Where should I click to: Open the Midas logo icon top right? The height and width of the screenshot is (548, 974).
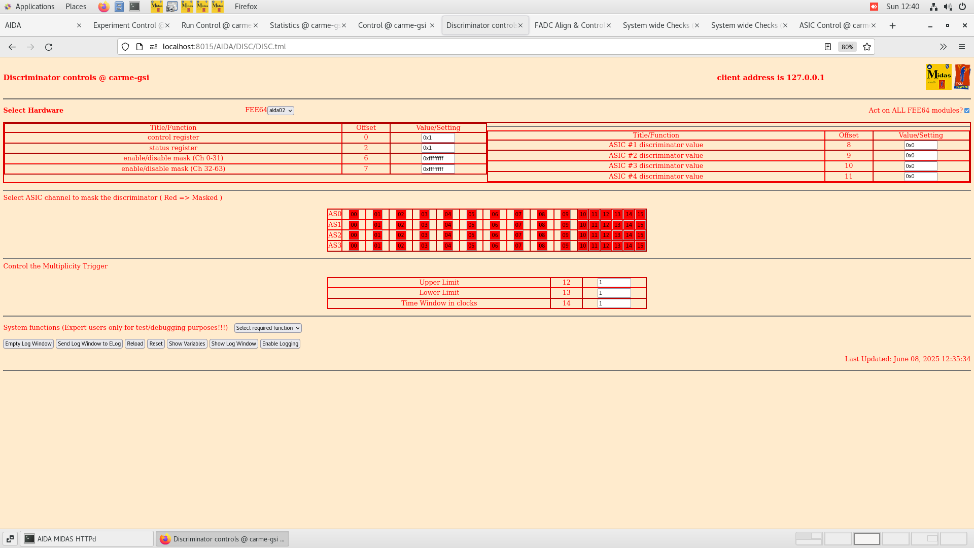939,76
